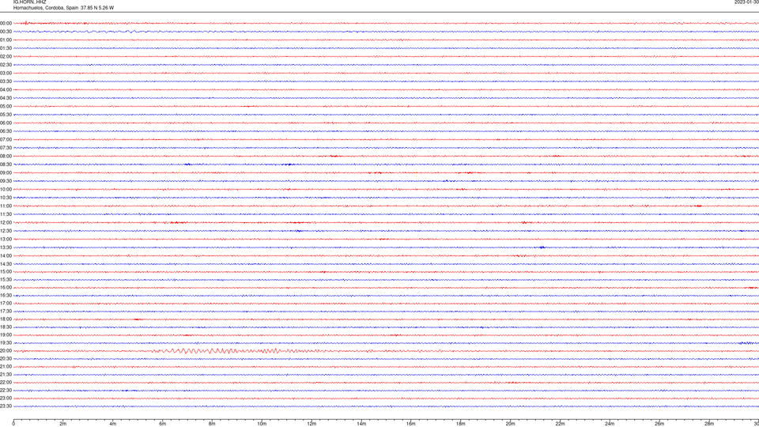Click the 8m mark on the minutes axis
Image resolution: width=759 pixels, height=427 pixels.
212,424
